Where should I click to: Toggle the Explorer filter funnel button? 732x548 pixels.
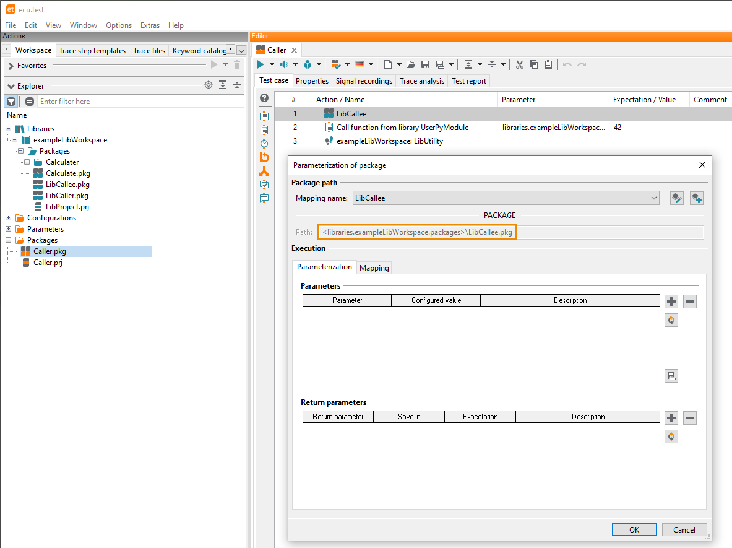(x=11, y=102)
